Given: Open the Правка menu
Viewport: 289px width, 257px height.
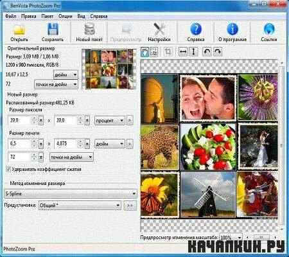Looking at the screenshot, I should click(29, 16).
